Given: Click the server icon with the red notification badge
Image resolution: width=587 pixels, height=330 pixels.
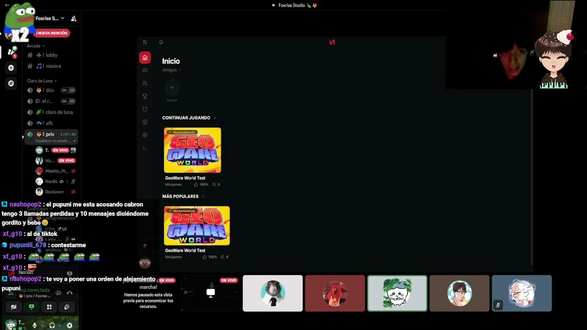Looking at the screenshot, I should coord(11,52).
